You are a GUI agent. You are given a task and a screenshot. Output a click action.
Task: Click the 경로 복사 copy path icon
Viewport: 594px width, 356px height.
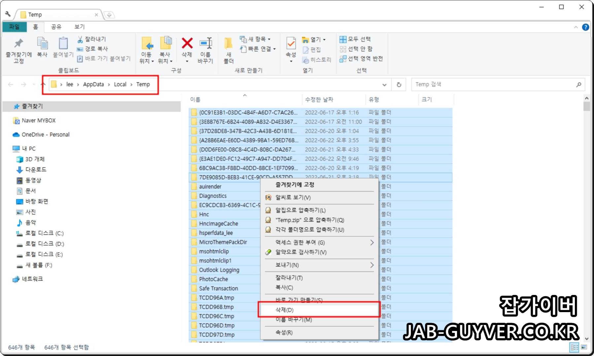tap(80, 49)
